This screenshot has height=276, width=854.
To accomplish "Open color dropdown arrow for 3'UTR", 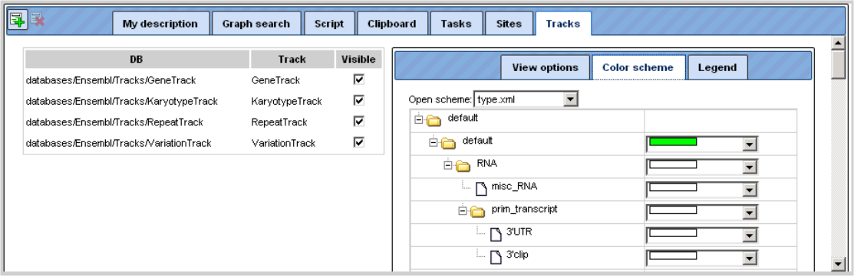I will coord(750,235).
